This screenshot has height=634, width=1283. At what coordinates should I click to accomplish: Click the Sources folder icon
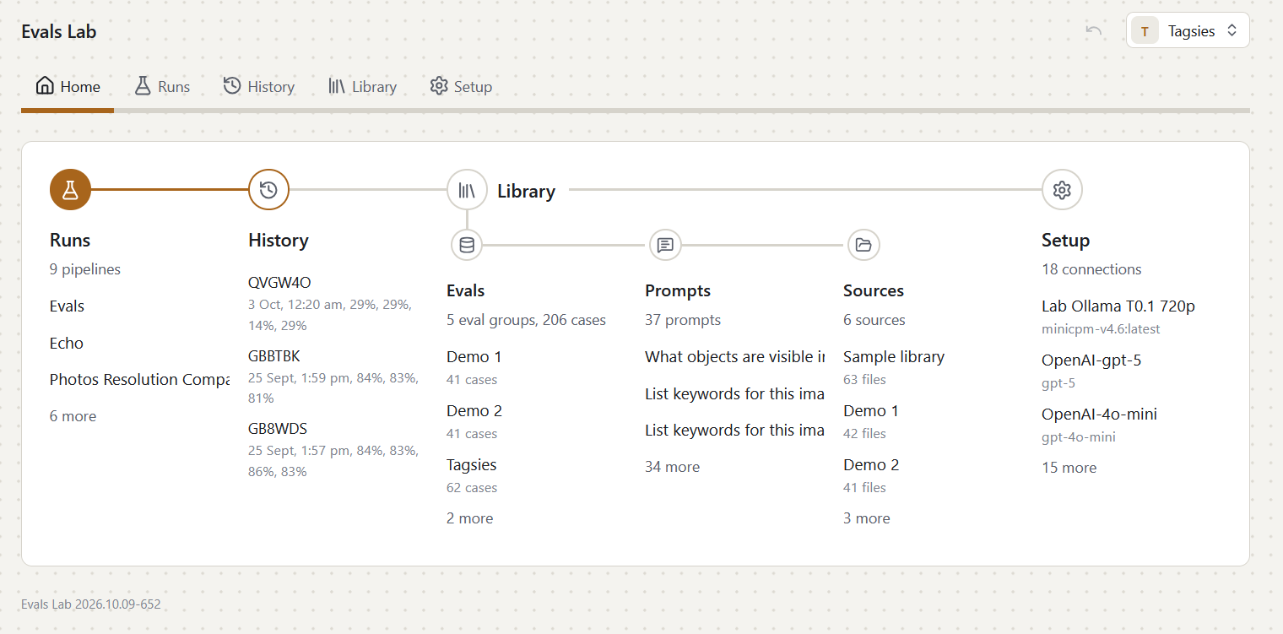(863, 245)
